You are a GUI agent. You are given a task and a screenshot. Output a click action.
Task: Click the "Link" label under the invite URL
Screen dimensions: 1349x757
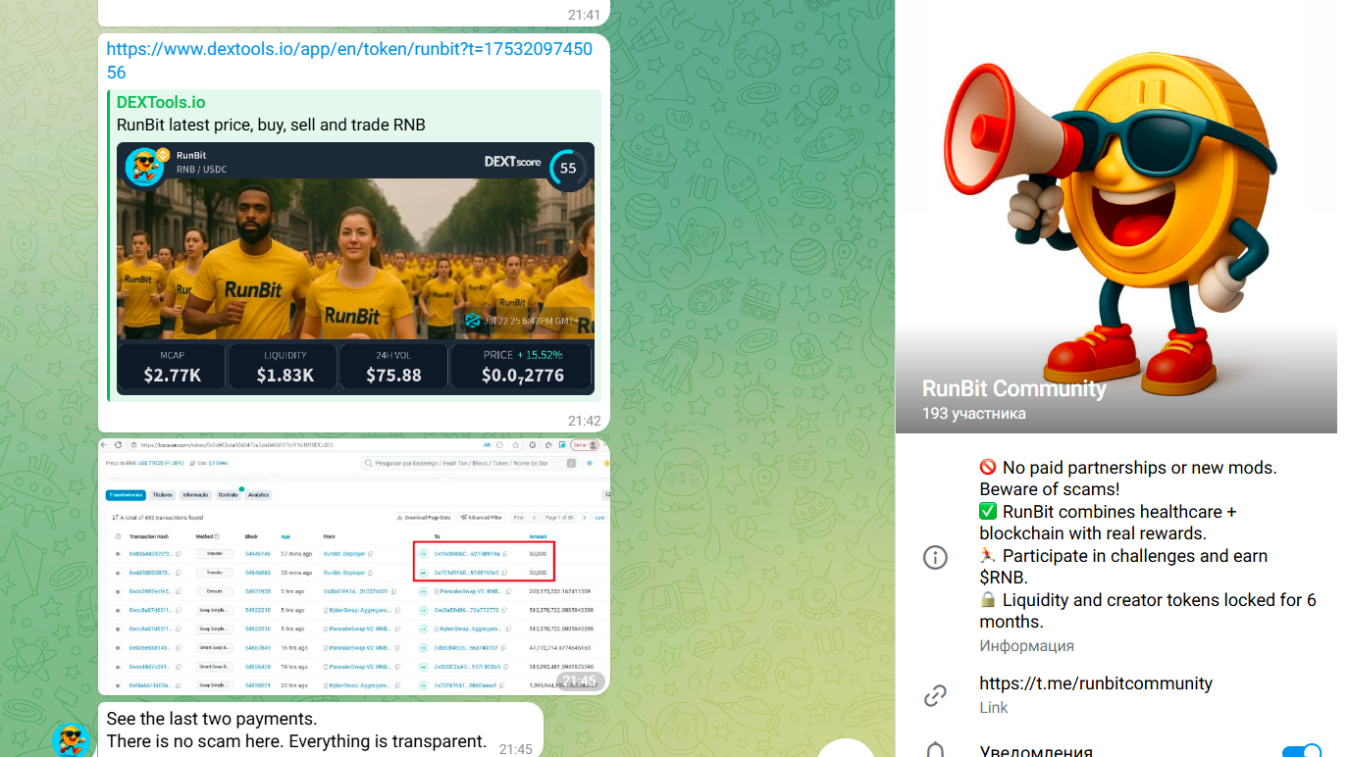994,708
